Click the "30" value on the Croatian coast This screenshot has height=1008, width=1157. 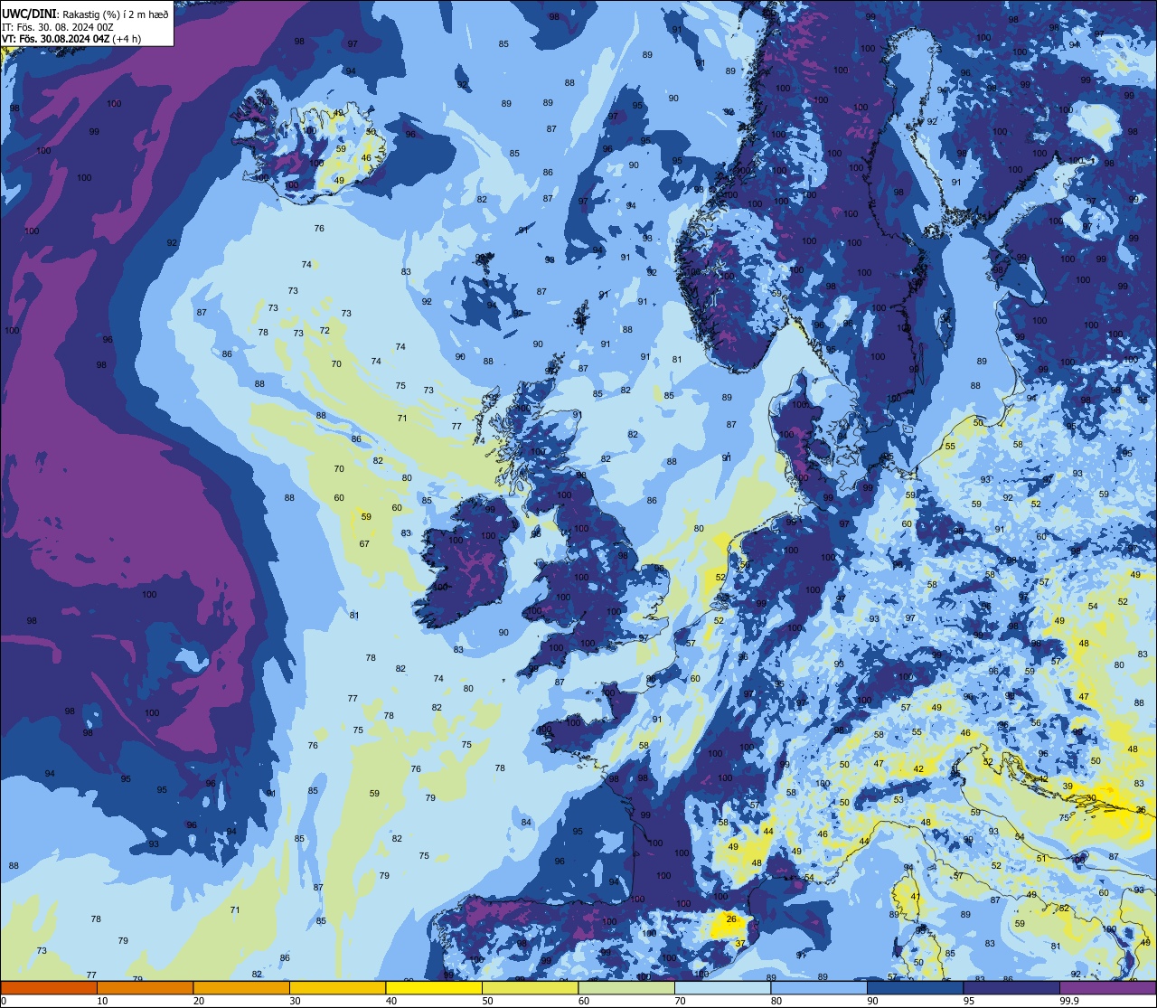1091,798
